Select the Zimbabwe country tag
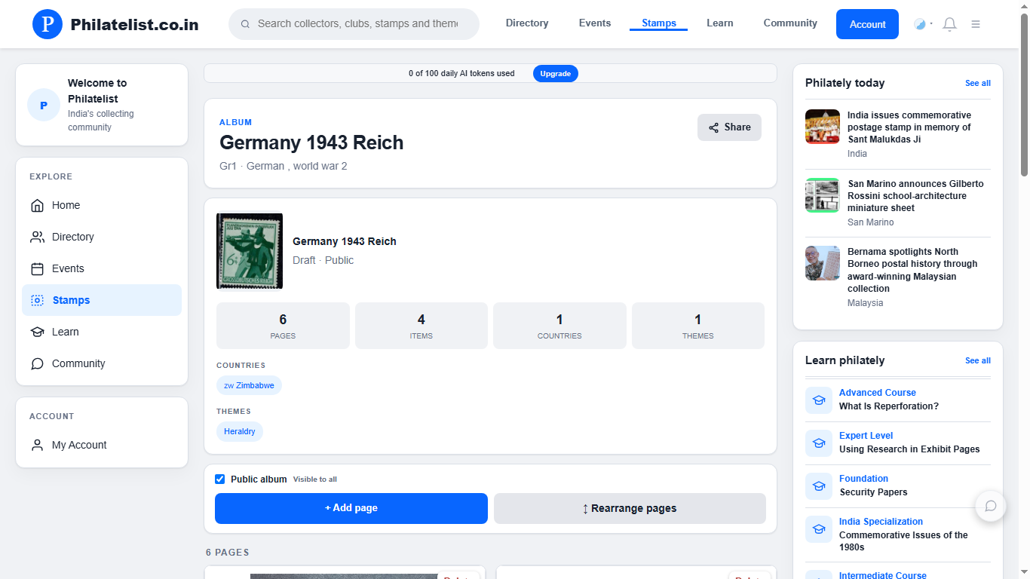The height and width of the screenshot is (579, 1030). tap(249, 385)
